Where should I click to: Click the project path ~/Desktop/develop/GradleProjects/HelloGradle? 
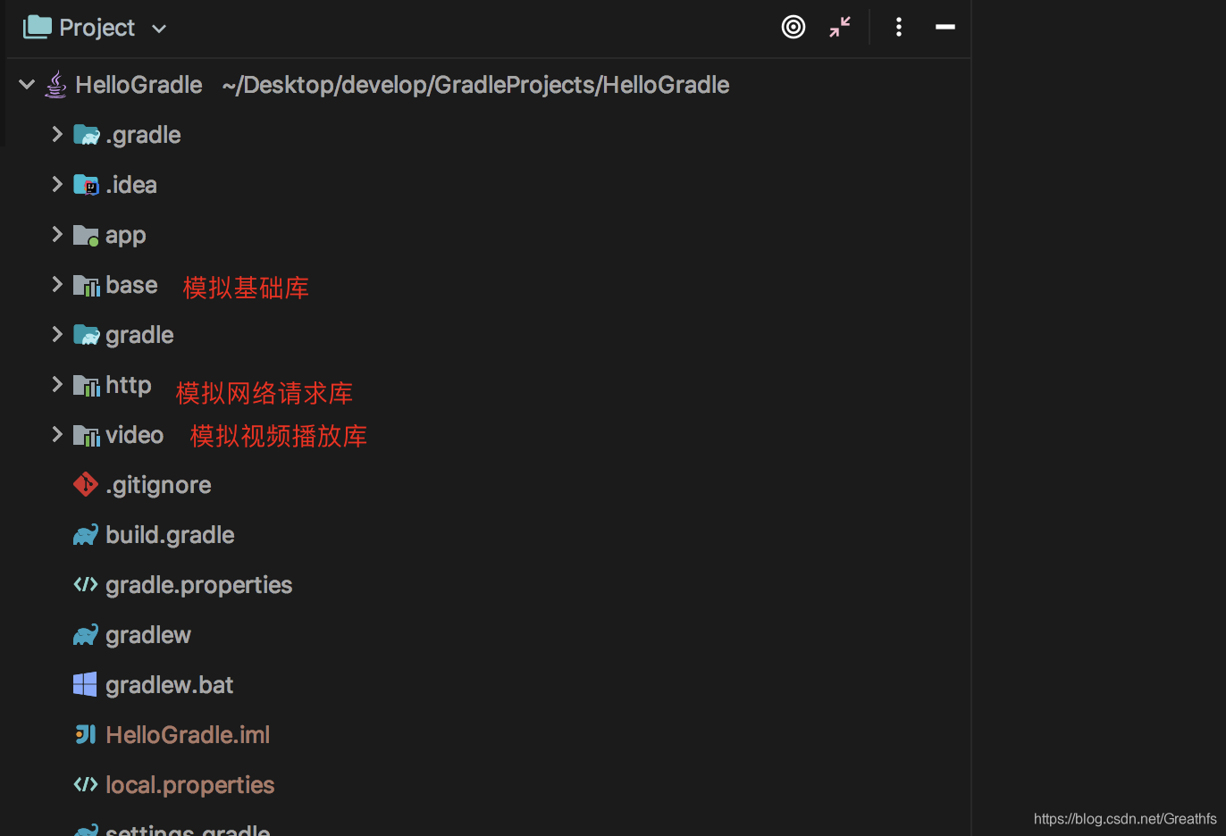[475, 85]
